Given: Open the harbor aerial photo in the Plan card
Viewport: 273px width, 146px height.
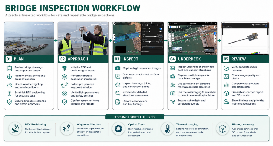Looking at the screenshot, I should (29, 38).
